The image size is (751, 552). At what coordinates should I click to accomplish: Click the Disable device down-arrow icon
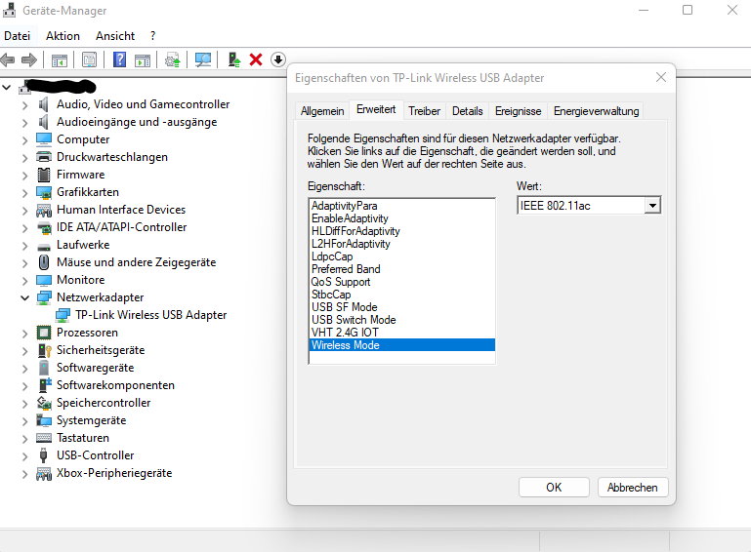[278, 59]
